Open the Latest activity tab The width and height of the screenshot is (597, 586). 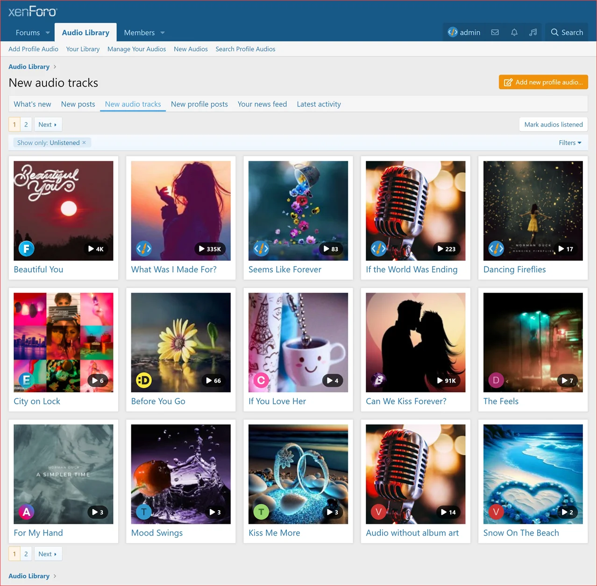click(319, 104)
